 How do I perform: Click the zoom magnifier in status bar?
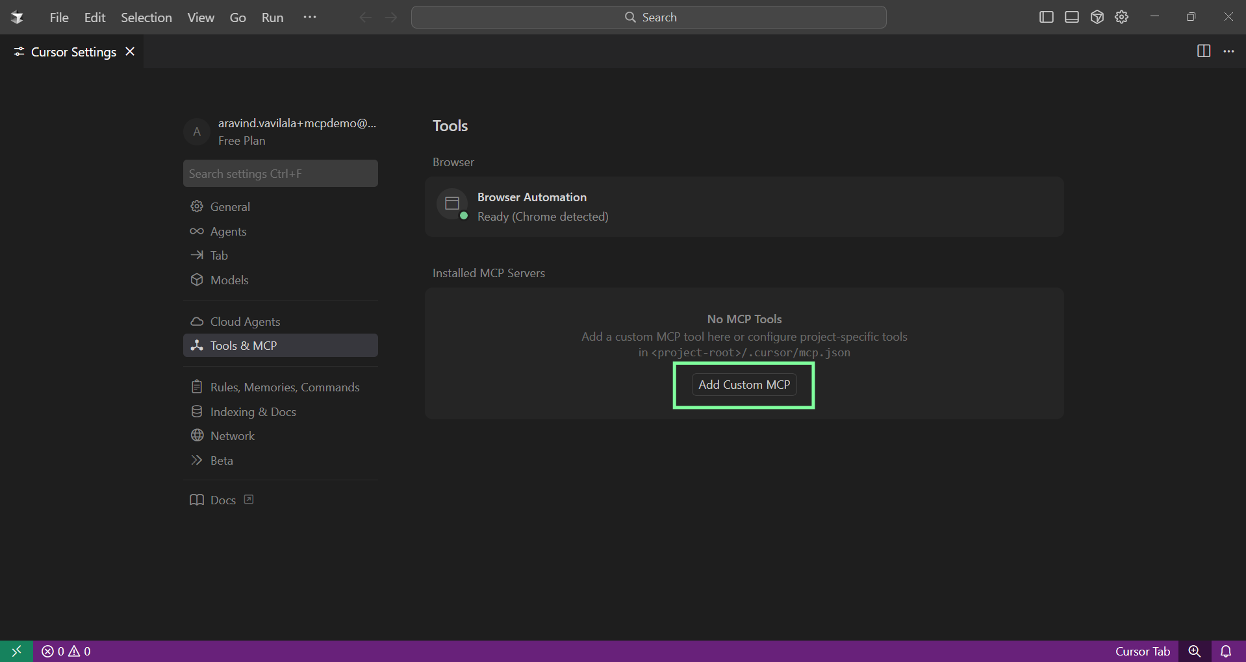point(1194,651)
